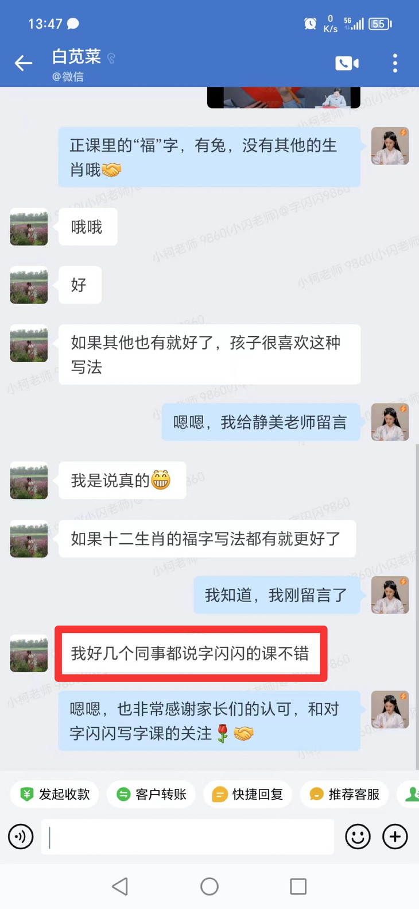
Task: Tap the Android back navigation button
Action: point(120,886)
